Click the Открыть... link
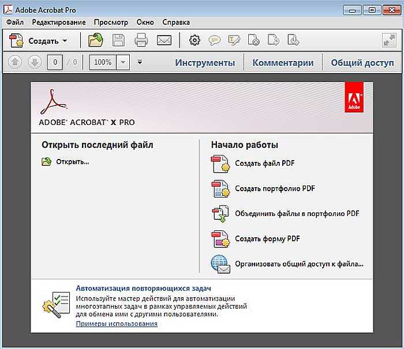Screen dimensions: 404x349 coord(72,162)
